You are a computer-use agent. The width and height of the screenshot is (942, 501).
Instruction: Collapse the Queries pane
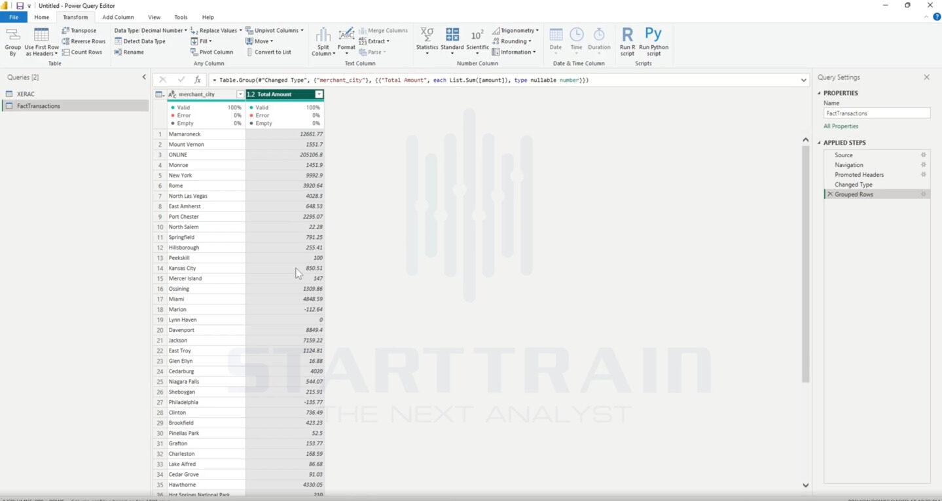click(144, 77)
